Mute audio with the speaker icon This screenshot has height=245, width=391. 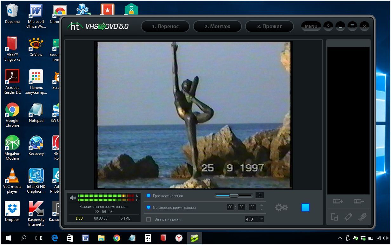click(x=73, y=198)
